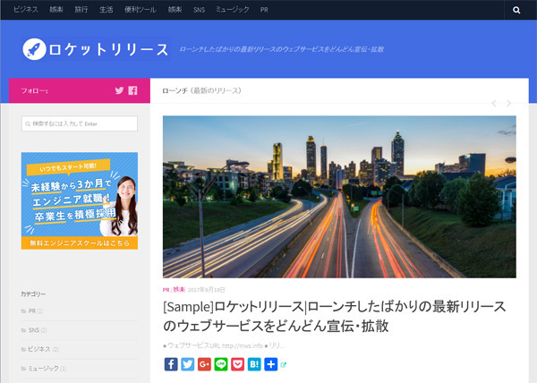Screen dimensions: 537x383
Task: Click the Twitter follow icon in sidebar
Action: coord(119,90)
